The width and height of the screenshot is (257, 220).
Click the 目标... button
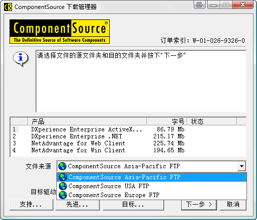(x=133, y=205)
